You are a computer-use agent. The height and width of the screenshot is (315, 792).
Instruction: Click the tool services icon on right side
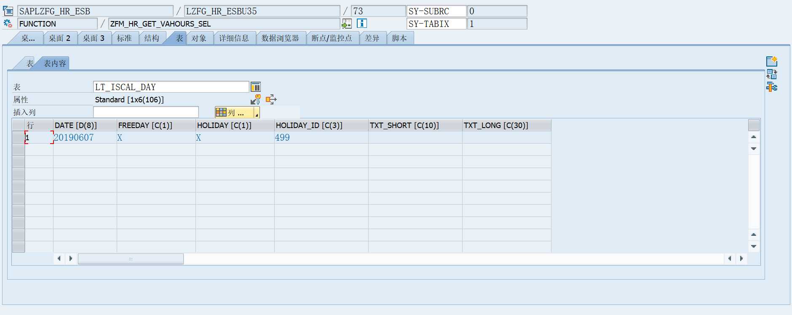click(x=772, y=87)
